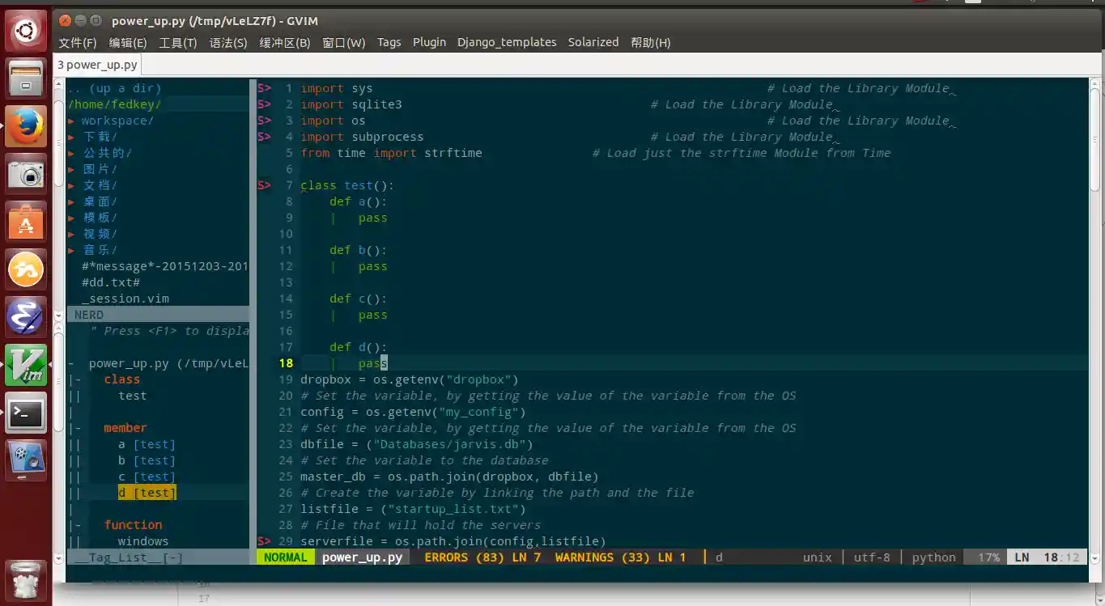This screenshot has height=606, width=1105.
Task: Open Firefox from the Ubuntu launcher
Action: click(x=26, y=126)
